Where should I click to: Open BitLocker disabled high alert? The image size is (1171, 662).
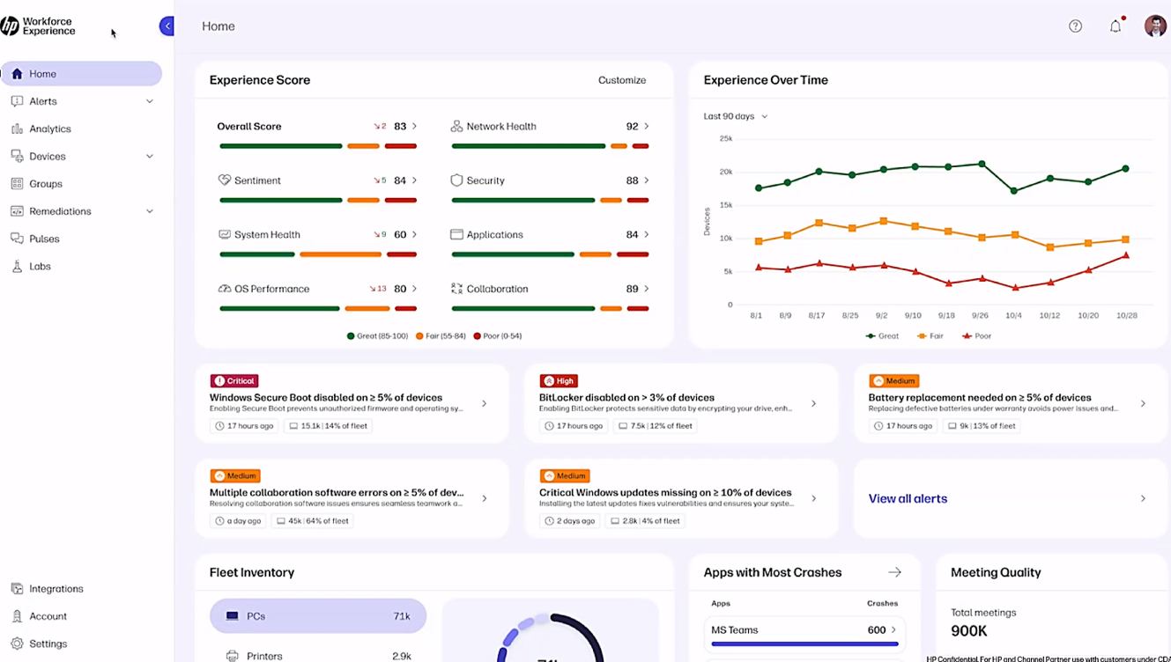pyautogui.click(x=681, y=403)
